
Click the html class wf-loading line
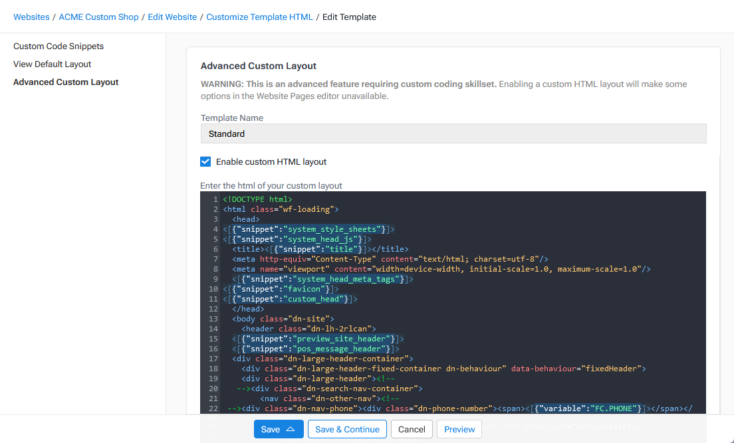pos(281,210)
